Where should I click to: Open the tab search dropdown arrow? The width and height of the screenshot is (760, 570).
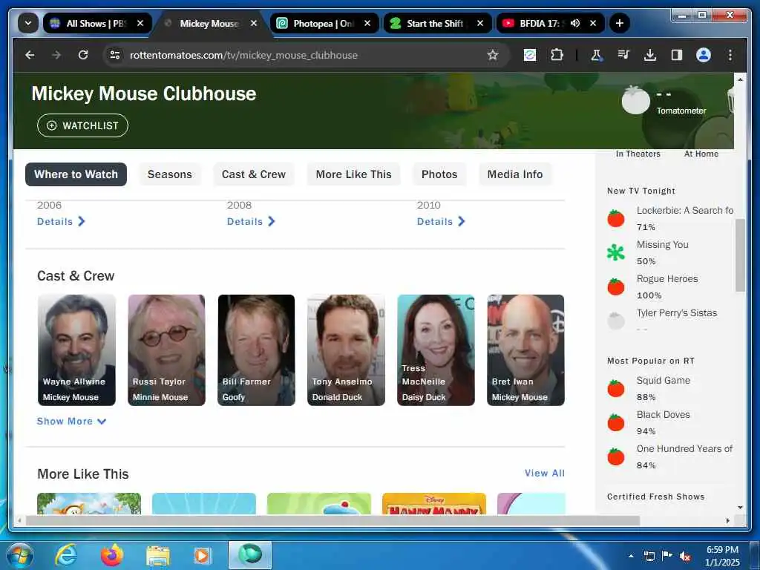pyautogui.click(x=28, y=23)
